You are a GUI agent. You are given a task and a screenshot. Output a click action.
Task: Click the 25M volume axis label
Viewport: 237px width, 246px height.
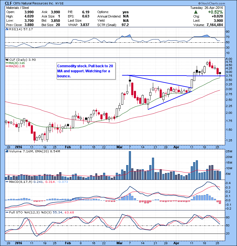(229, 151)
